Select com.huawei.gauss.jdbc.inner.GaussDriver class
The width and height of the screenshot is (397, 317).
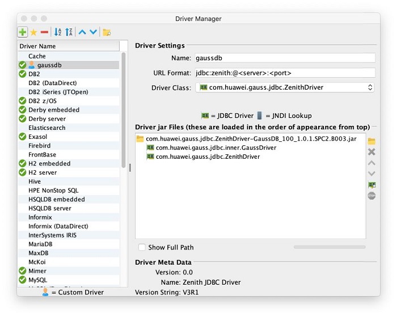tap(216, 147)
